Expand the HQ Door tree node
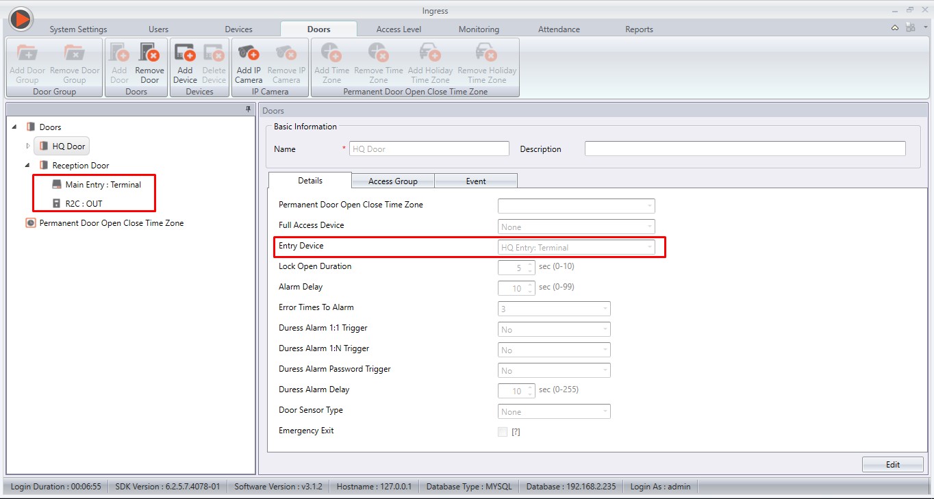The height and width of the screenshot is (499, 934). 28,146
